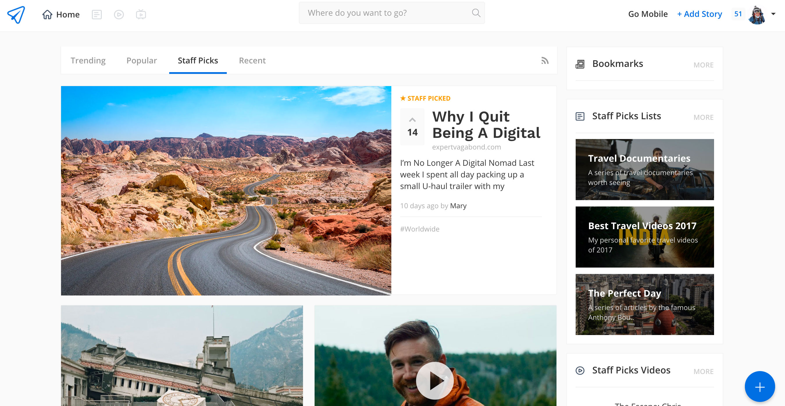The height and width of the screenshot is (406, 785).
Task: Expand the user account dropdown arrow
Action: (x=773, y=14)
